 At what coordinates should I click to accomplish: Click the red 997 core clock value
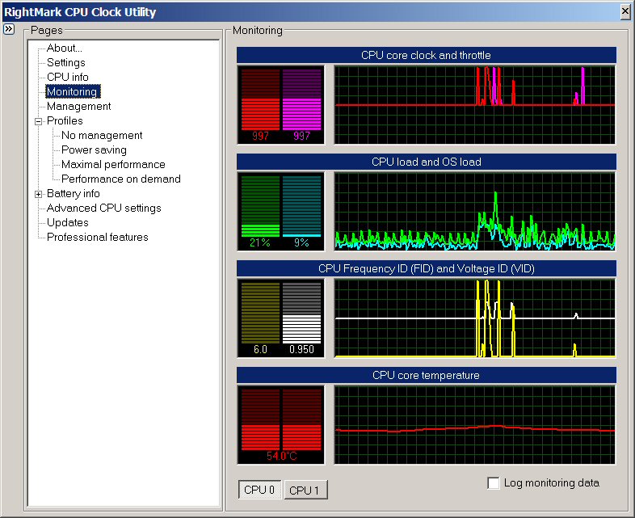click(260, 136)
